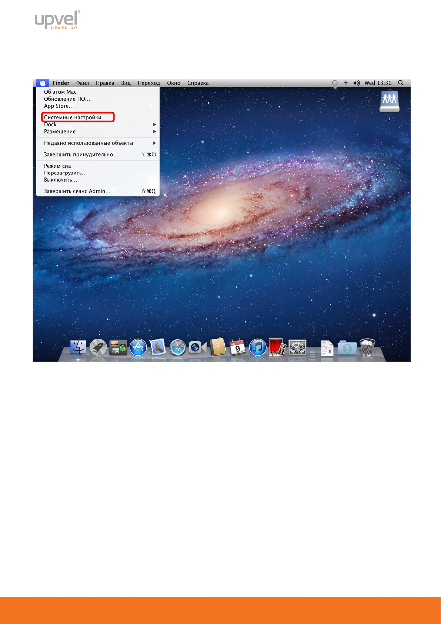
Task: Open the volume control in menu bar
Action: [x=357, y=83]
